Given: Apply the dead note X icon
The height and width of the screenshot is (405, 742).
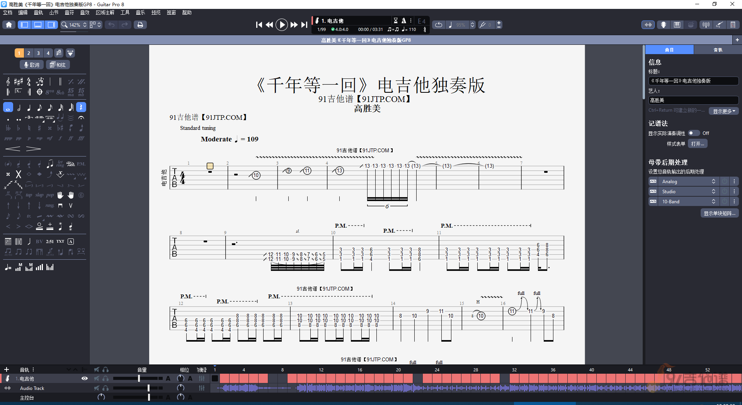Looking at the screenshot, I should (18, 174).
